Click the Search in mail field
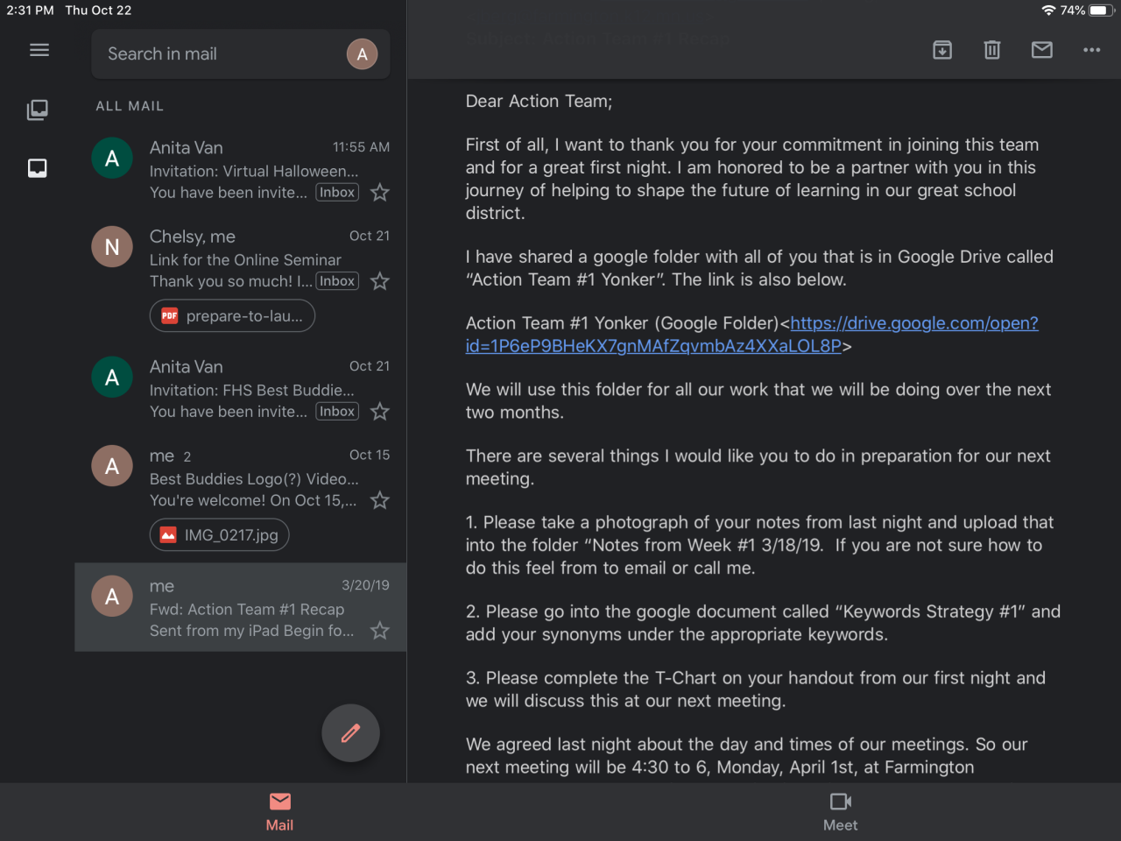Image resolution: width=1121 pixels, height=841 pixels. point(219,54)
